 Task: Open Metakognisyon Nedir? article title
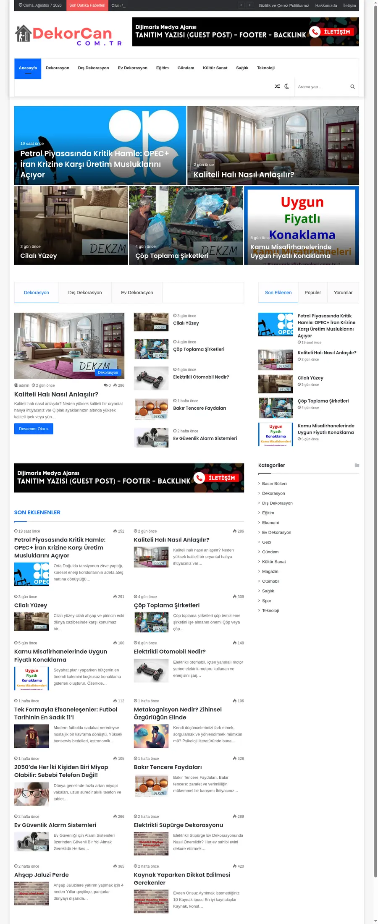click(178, 713)
